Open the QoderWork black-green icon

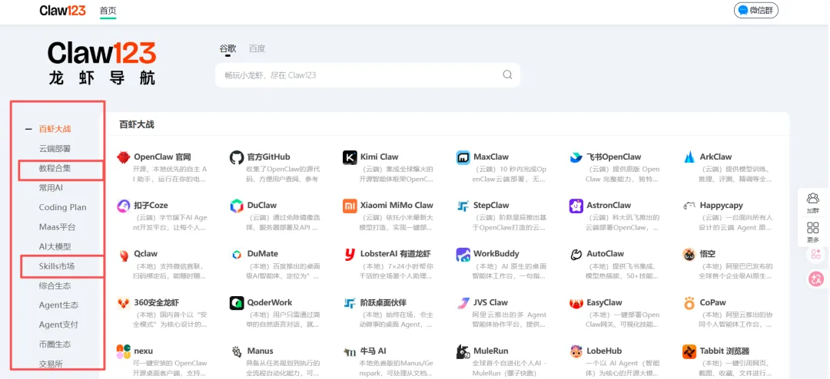[x=237, y=303]
